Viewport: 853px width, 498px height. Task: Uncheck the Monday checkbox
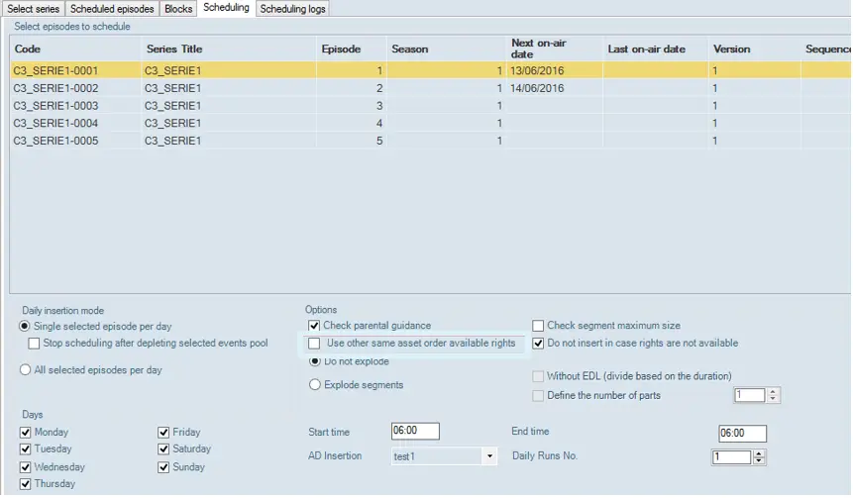click(26, 433)
